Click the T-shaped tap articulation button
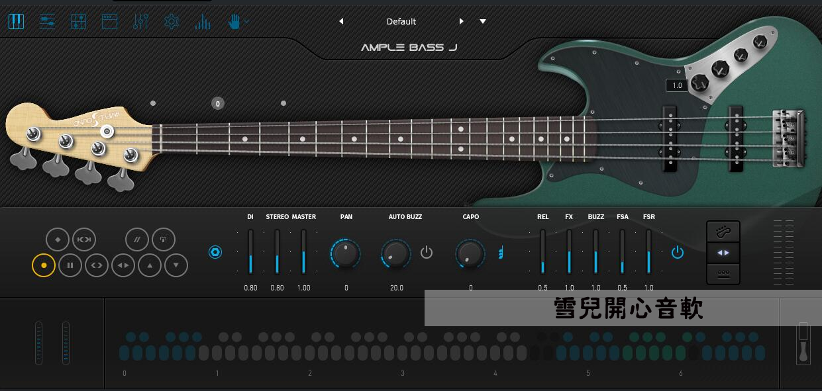Image resolution: width=822 pixels, height=391 pixels. (x=164, y=239)
